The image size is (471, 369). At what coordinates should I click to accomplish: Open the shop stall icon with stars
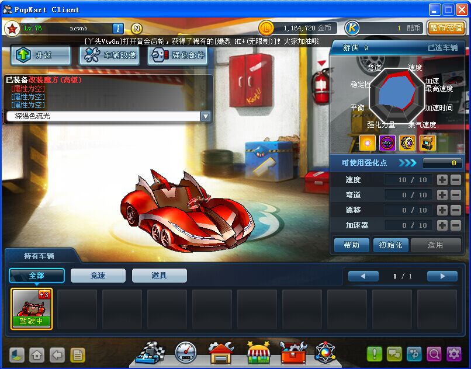(x=258, y=353)
